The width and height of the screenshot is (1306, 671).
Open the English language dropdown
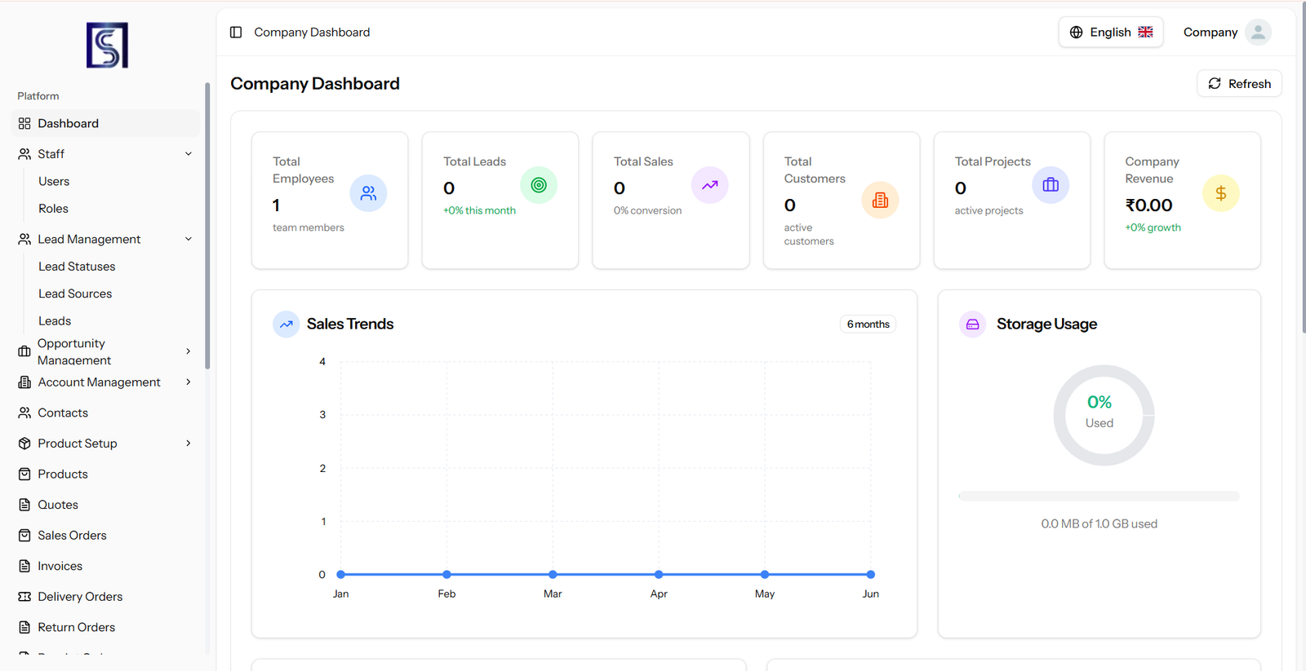coord(1111,32)
